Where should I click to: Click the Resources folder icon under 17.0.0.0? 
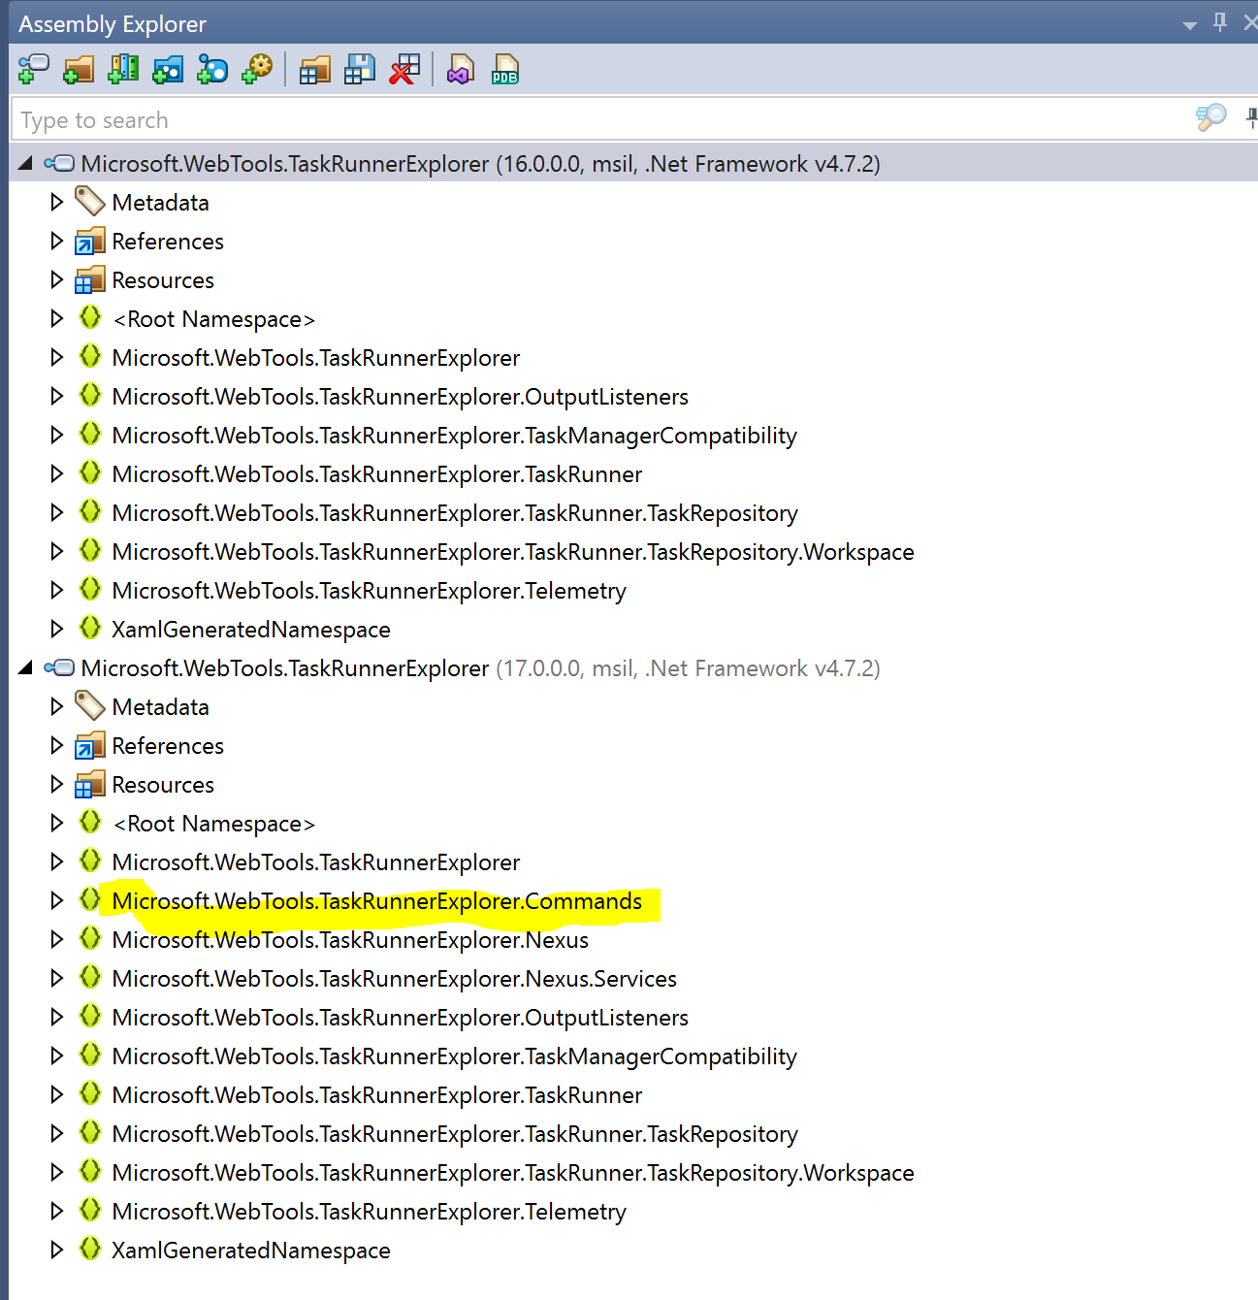coord(90,784)
